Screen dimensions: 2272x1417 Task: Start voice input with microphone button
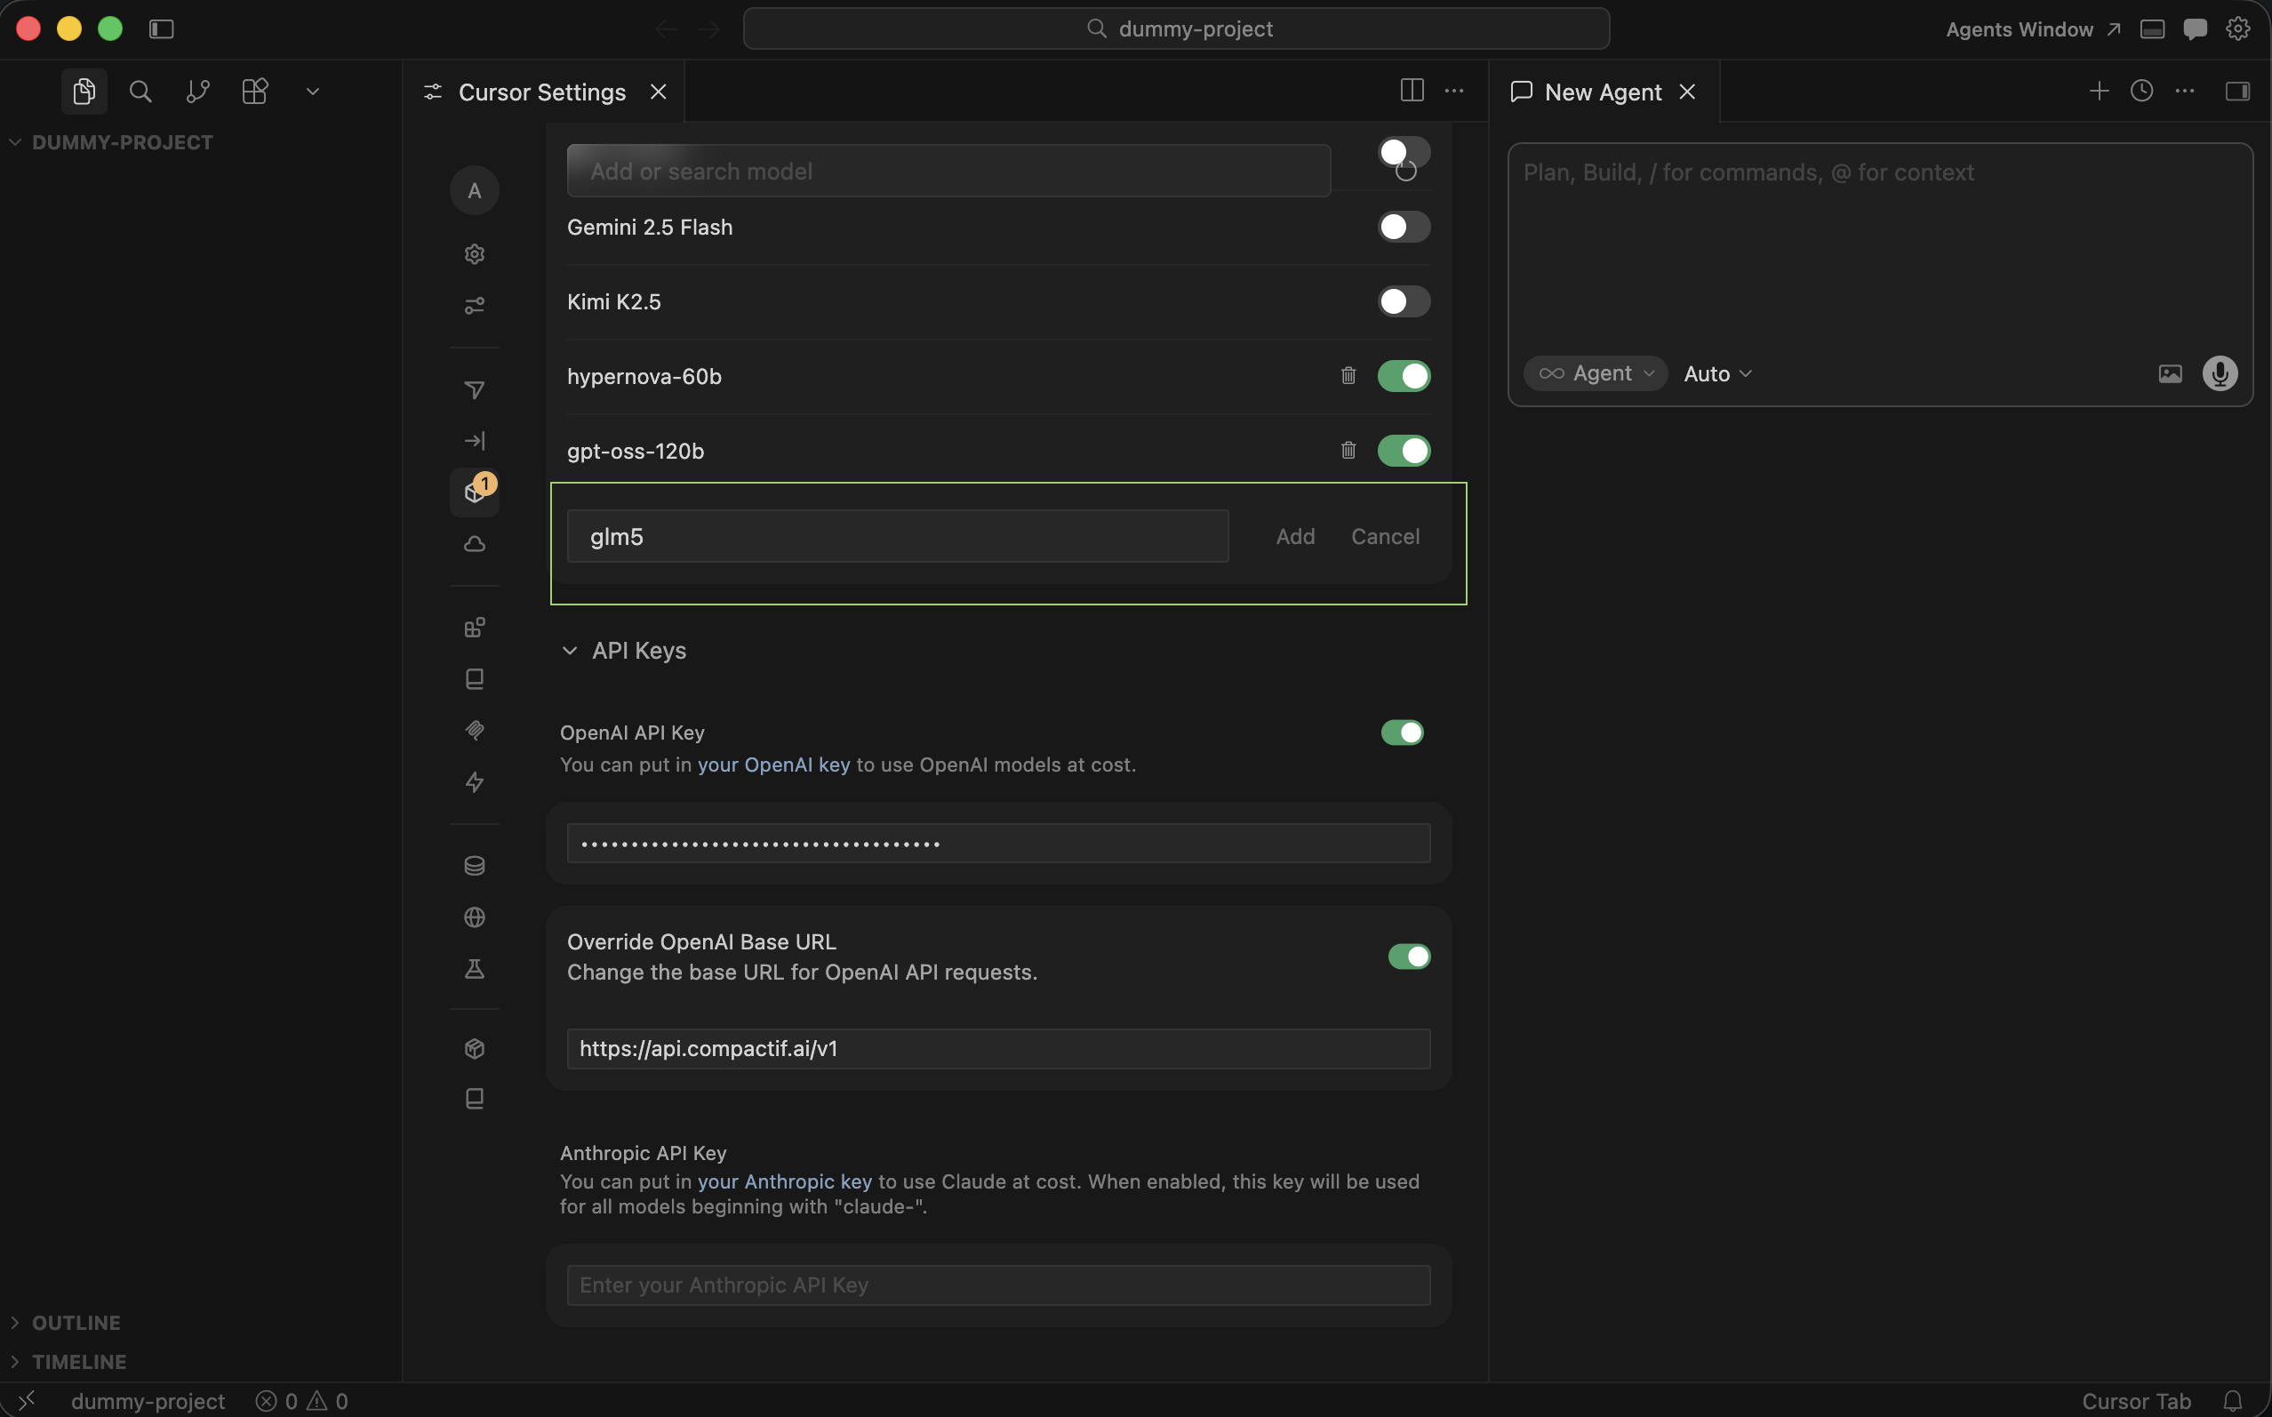point(2220,374)
